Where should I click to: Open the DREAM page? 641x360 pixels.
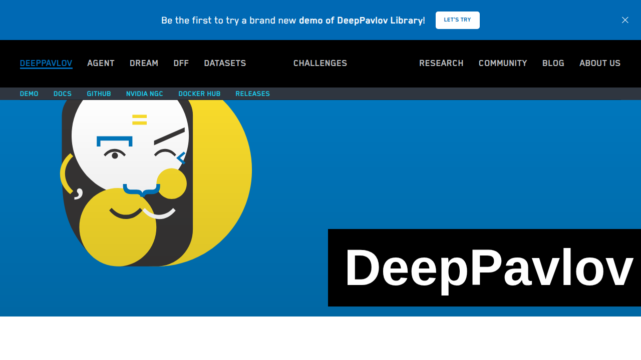pos(144,63)
